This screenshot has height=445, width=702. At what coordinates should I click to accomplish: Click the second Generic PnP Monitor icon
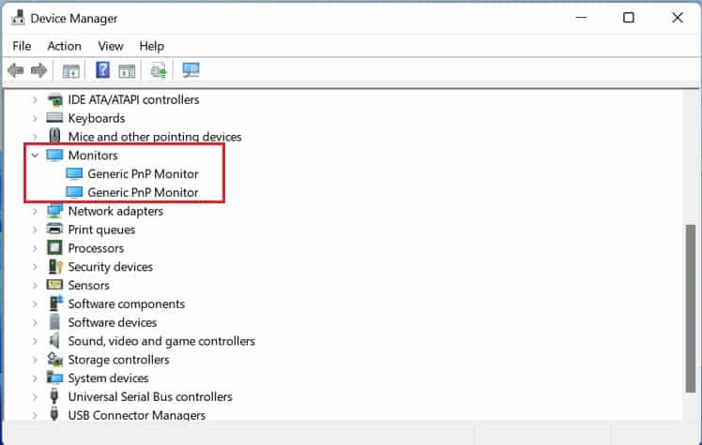point(74,192)
